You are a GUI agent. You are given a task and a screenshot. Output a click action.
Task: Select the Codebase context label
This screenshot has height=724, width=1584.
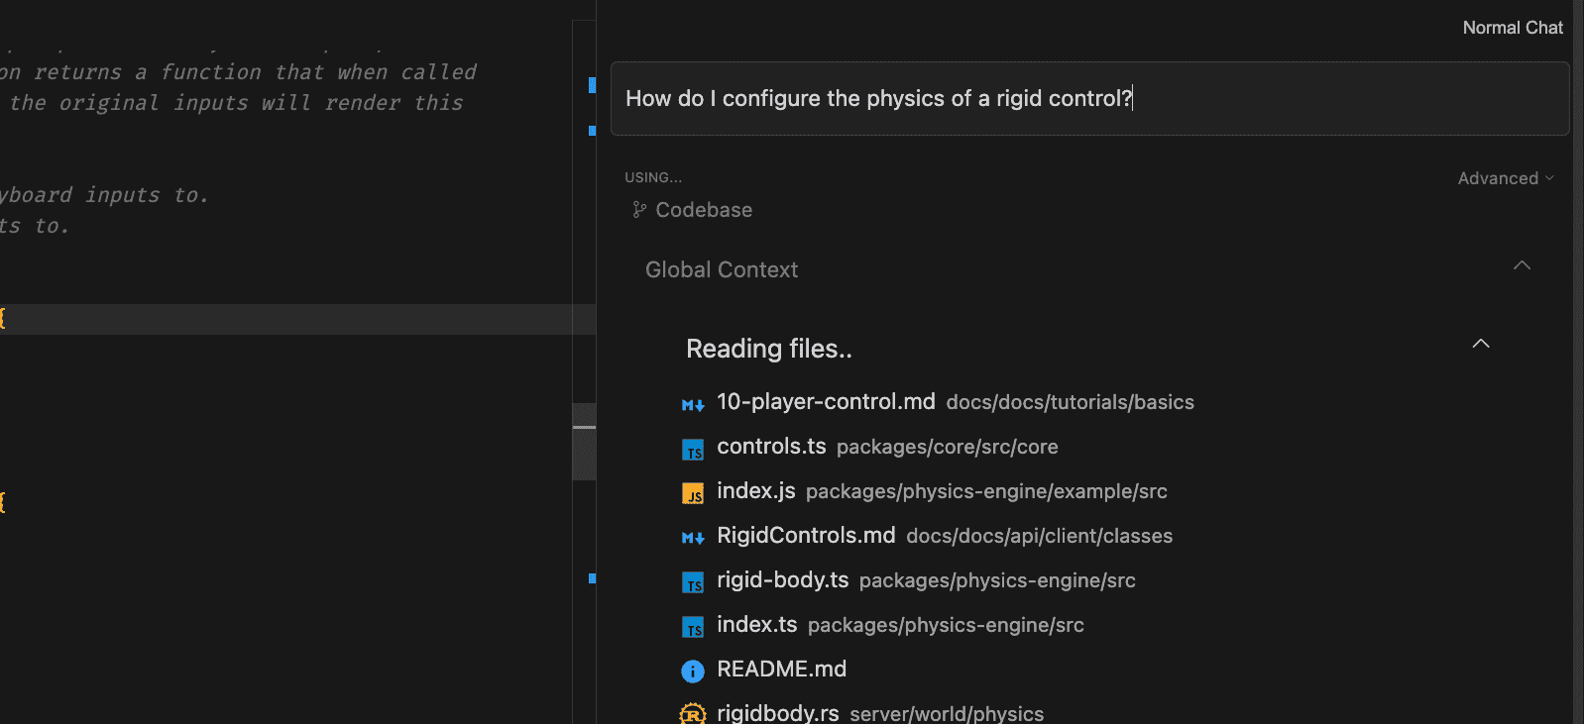[704, 210]
